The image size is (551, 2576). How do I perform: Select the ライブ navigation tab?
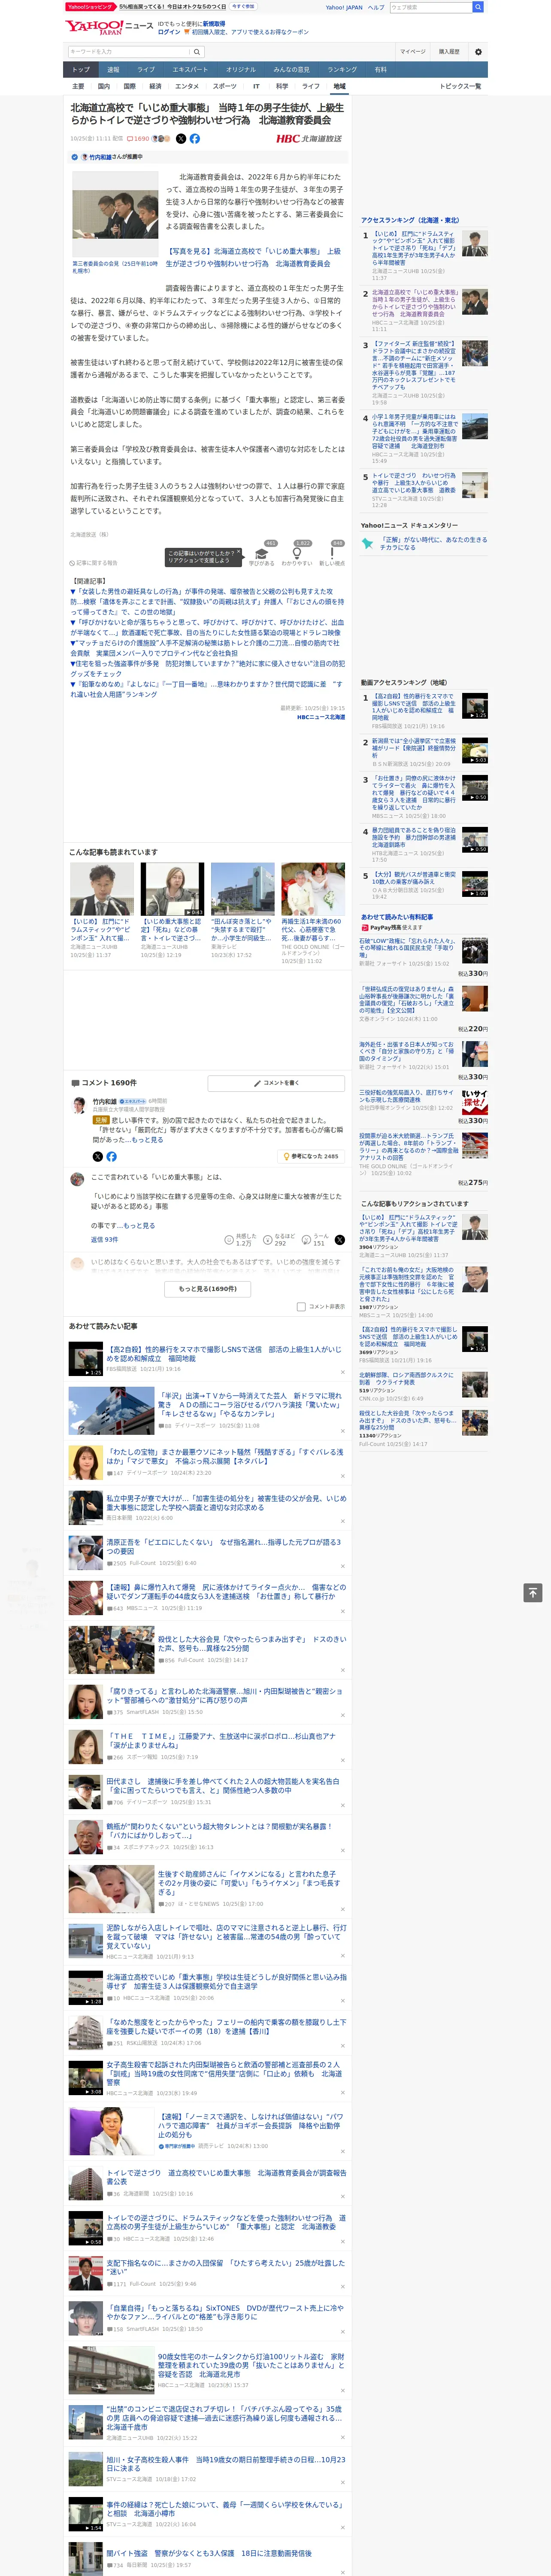click(x=146, y=70)
